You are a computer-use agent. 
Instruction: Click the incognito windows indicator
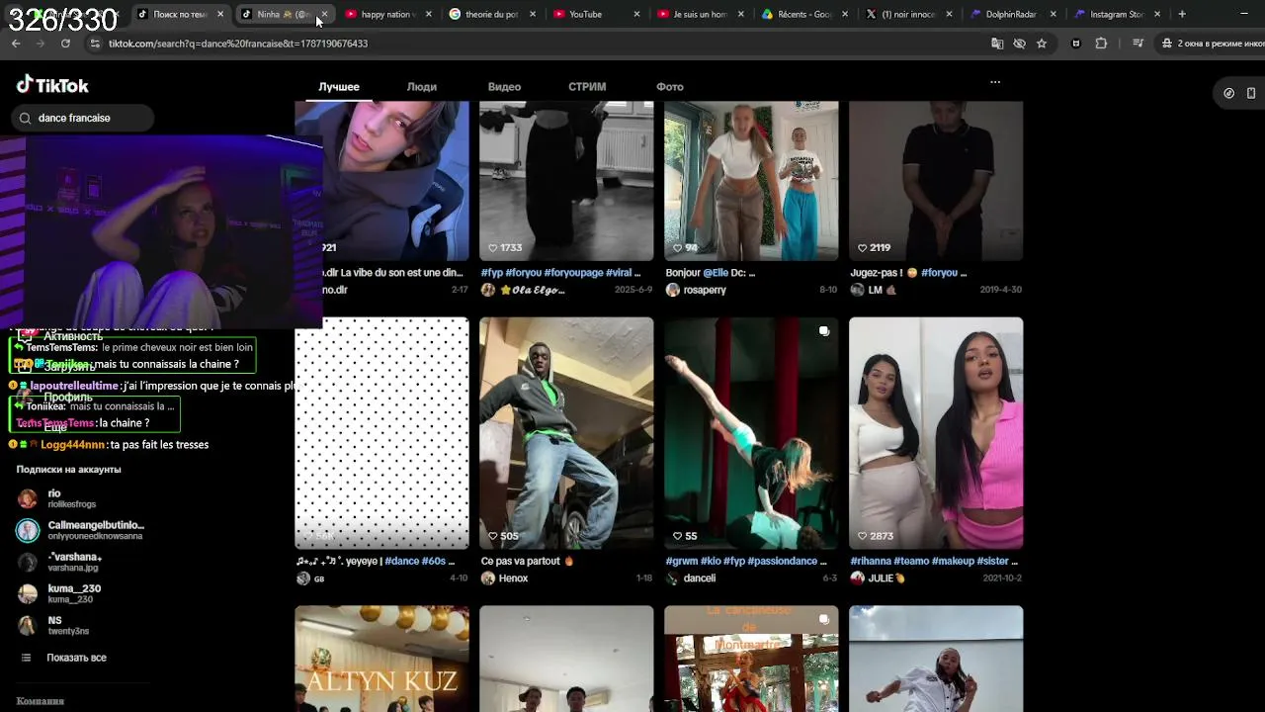(x=1213, y=44)
